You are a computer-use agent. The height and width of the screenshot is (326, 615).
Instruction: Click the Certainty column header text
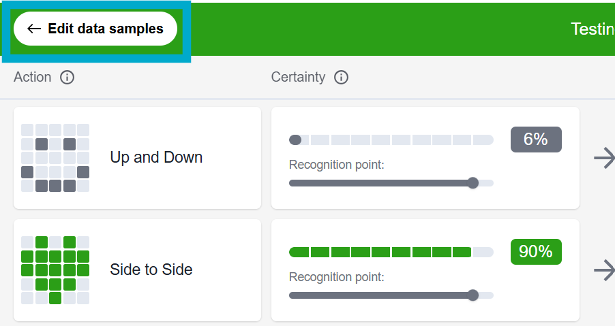(298, 78)
